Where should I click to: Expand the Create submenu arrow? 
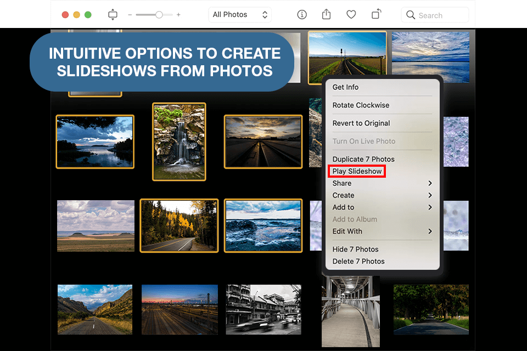pyautogui.click(x=430, y=195)
